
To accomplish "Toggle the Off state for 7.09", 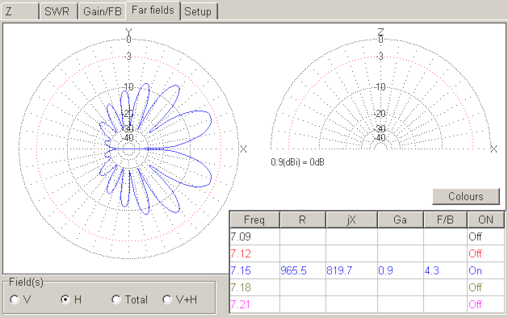I will coord(485,236).
